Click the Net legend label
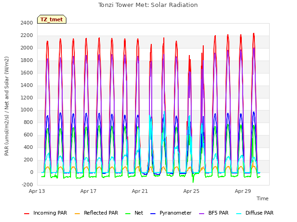This screenshot has width=297, height=222. point(139,213)
